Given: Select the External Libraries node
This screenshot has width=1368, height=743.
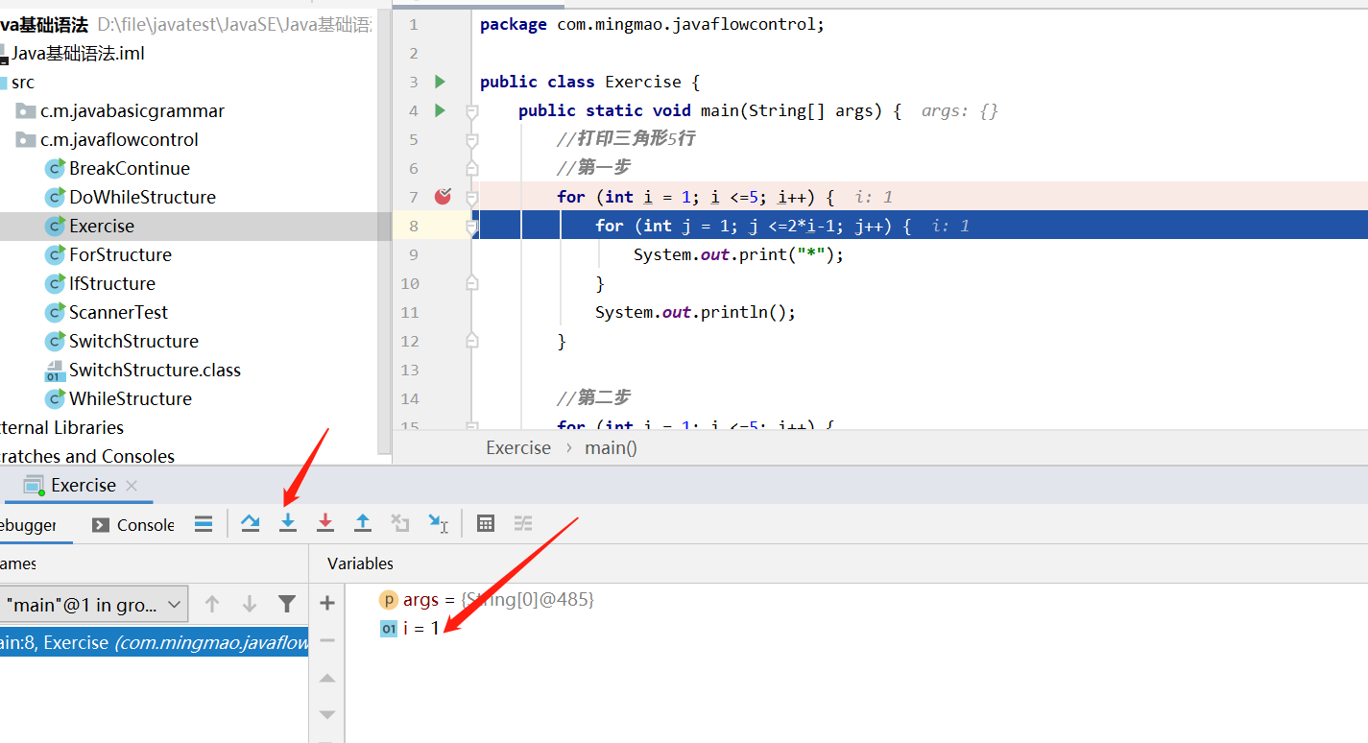Looking at the screenshot, I should [x=61, y=427].
